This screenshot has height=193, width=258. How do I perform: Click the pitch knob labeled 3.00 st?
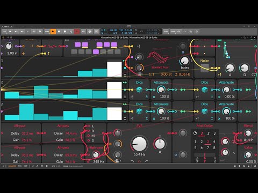pyautogui.click(x=9, y=46)
